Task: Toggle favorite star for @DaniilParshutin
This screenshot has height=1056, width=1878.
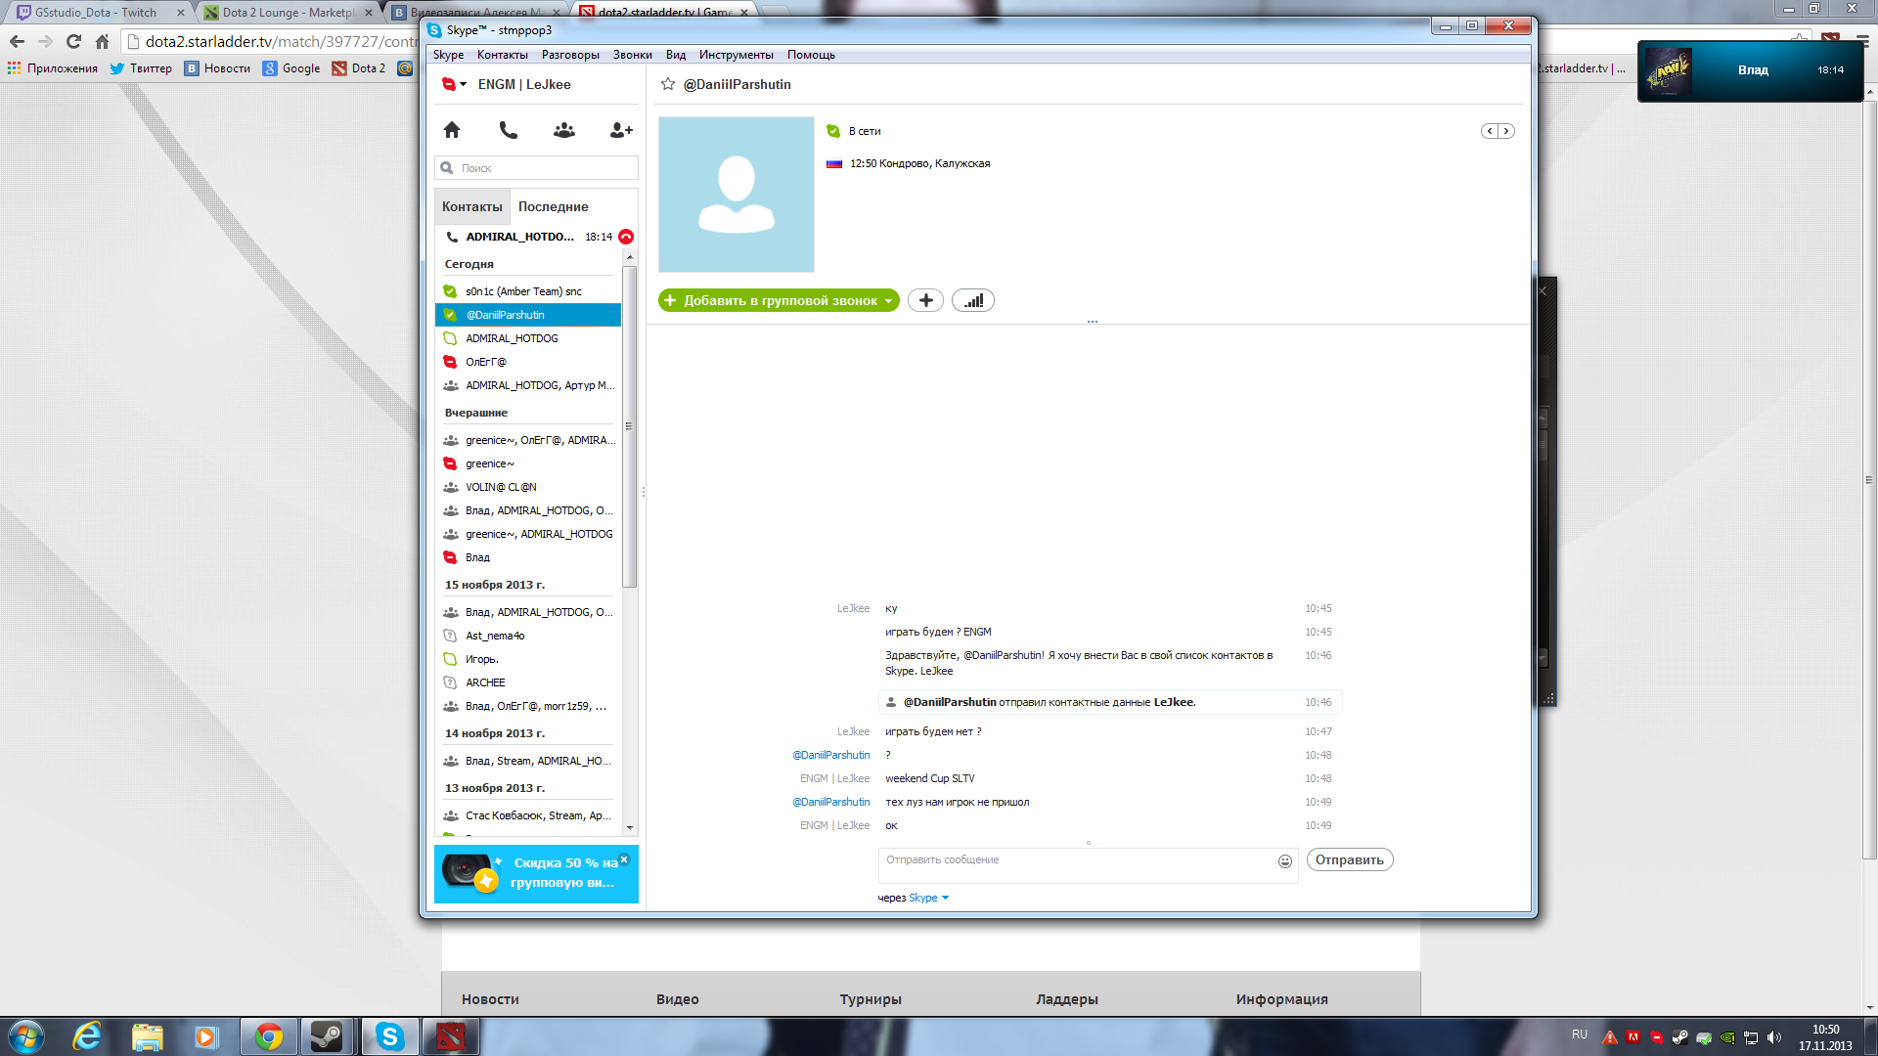Action: click(668, 85)
